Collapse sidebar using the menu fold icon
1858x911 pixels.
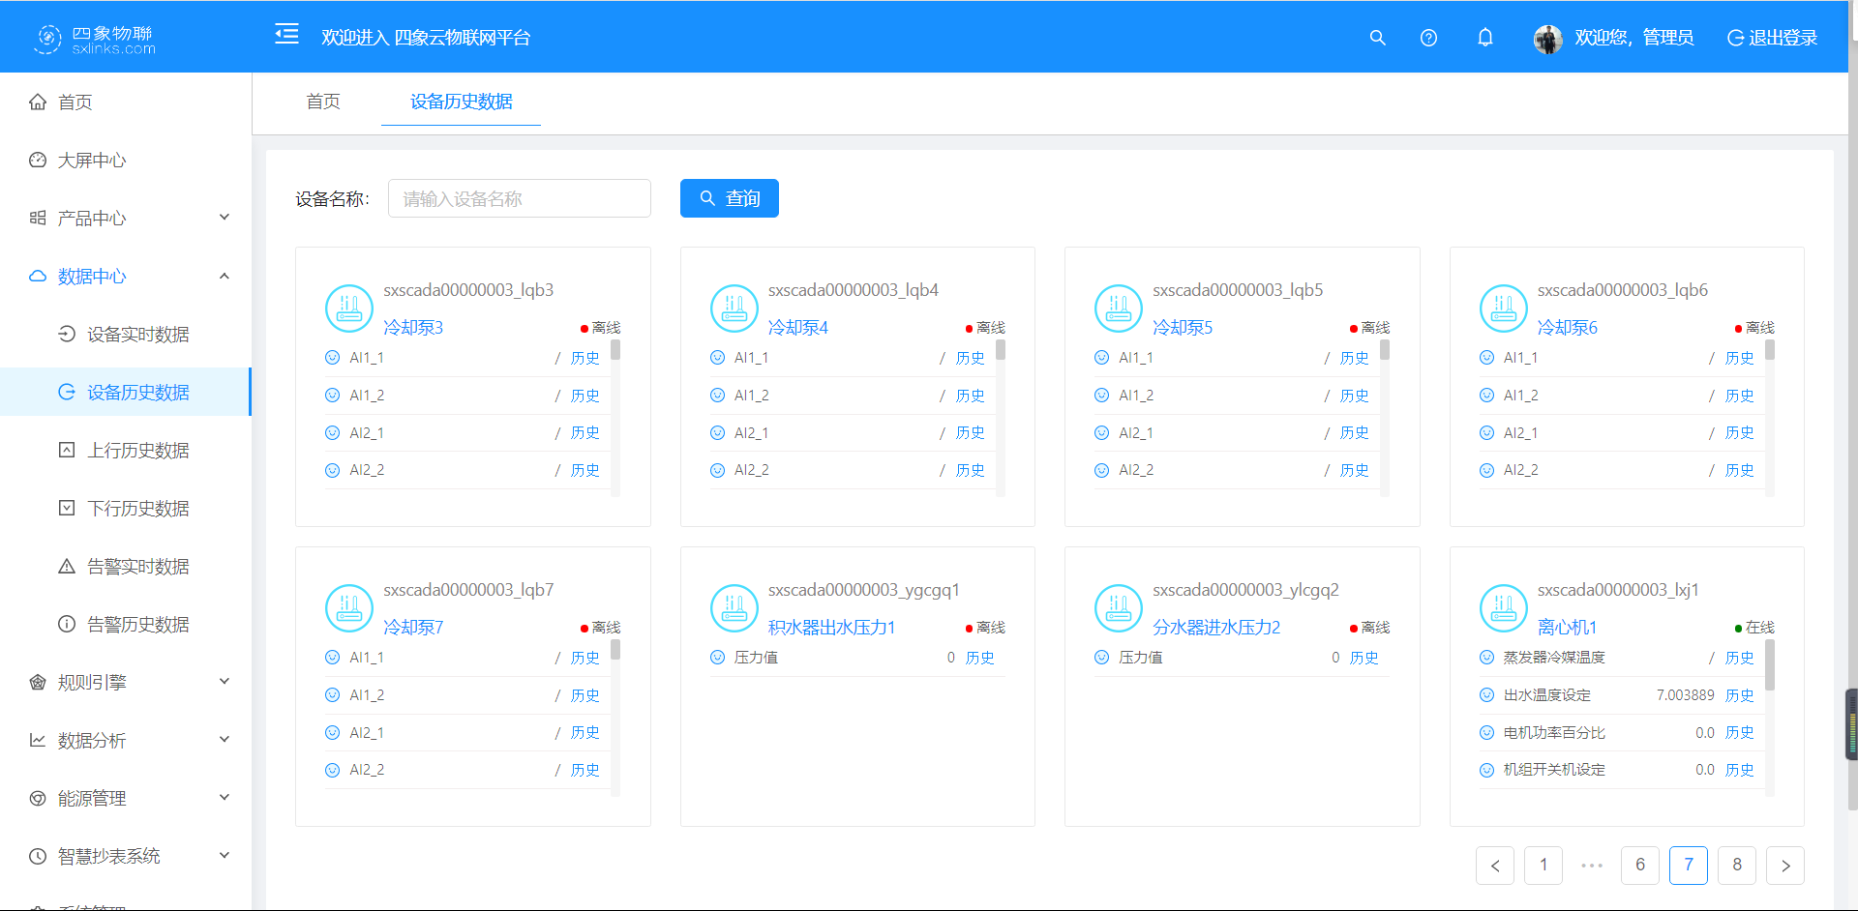pyautogui.click(x=286, y=35)
